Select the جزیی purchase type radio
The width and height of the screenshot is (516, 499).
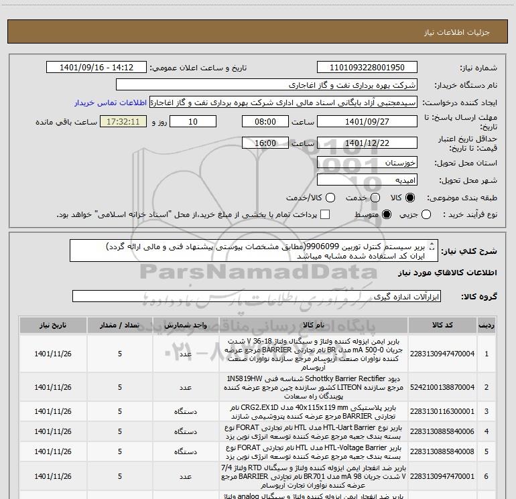tap(426, 214)
